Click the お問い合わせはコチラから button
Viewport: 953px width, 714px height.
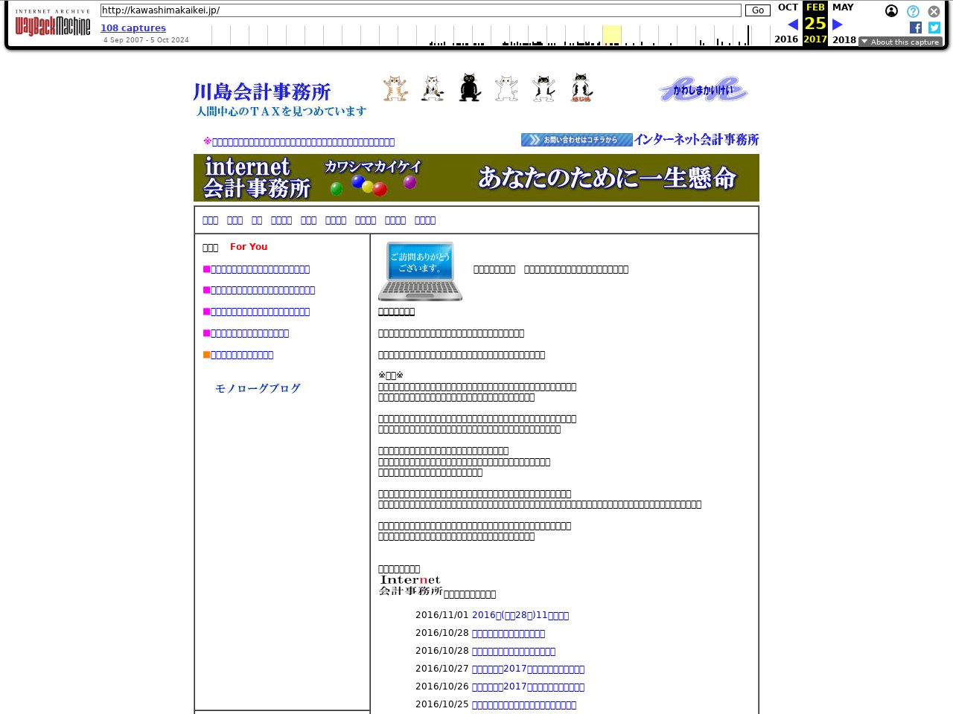(576, 140)
